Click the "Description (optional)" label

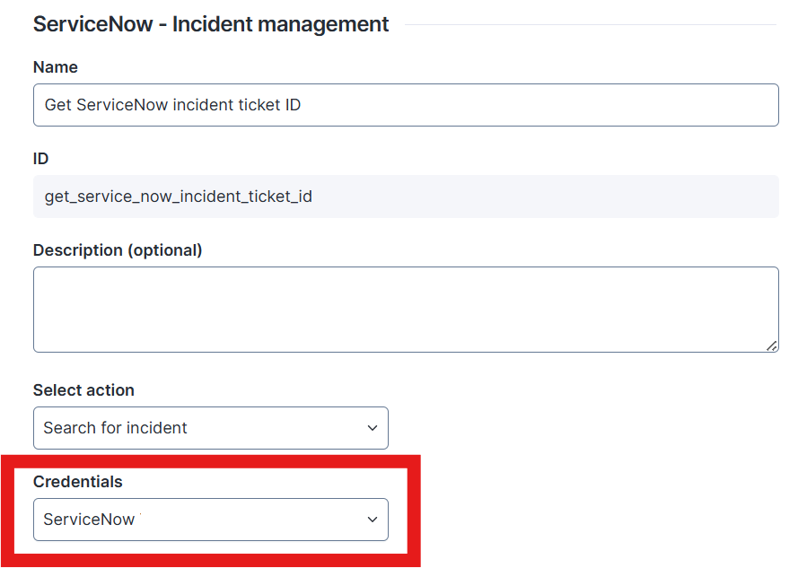(x=118, y=250)
